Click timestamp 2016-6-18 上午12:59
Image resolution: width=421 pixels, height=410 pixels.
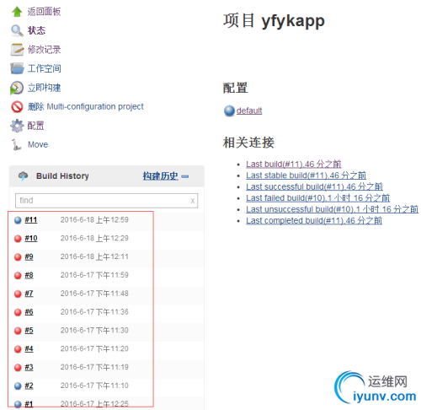(94, 220)
